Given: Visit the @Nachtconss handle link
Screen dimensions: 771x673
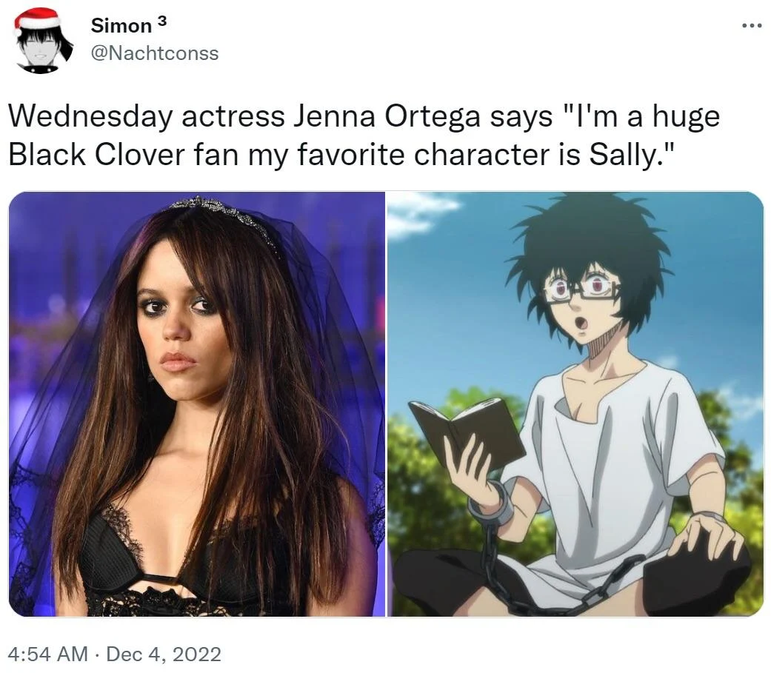Looking at the screenshot, I should click(154, 53).
